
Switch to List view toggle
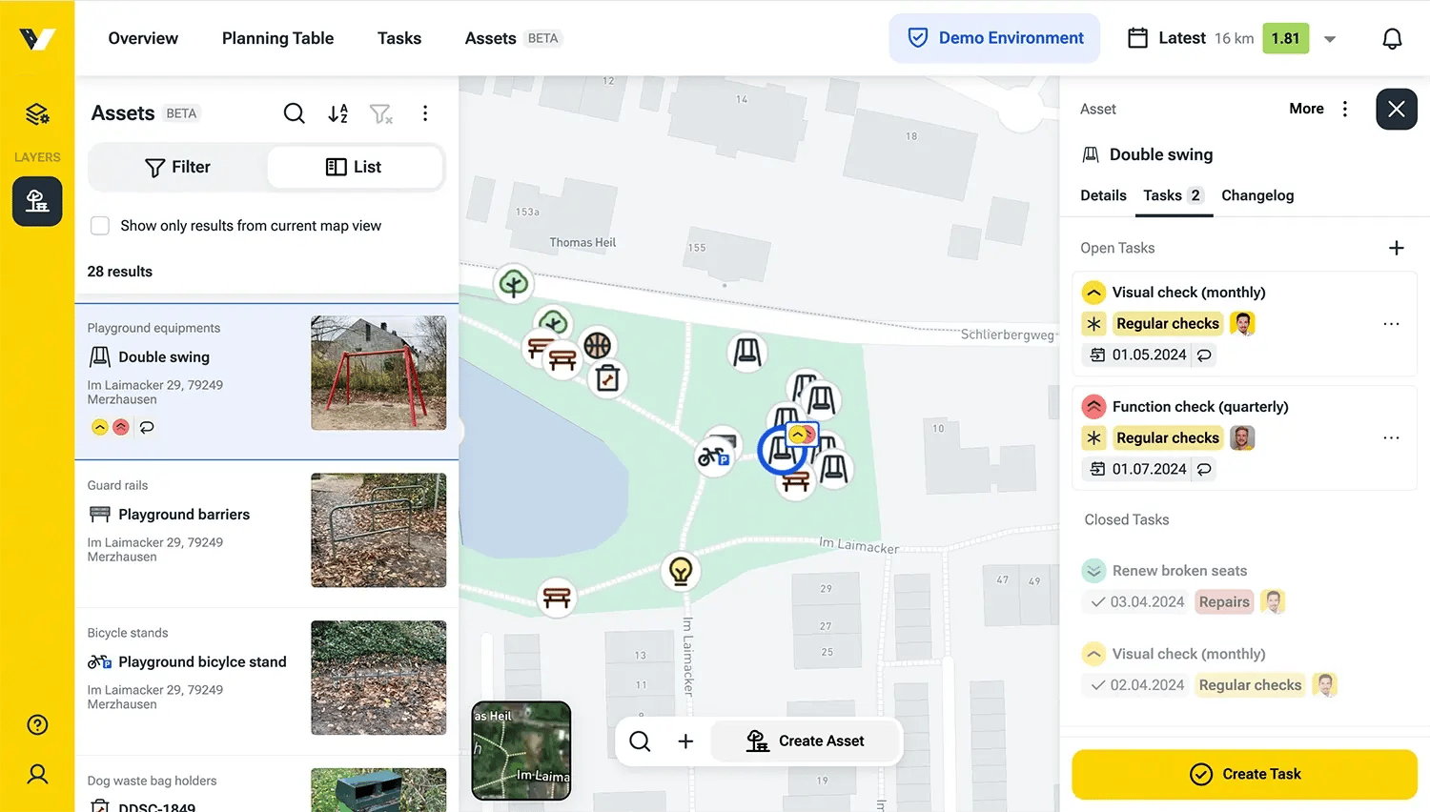tap(355, 167)
